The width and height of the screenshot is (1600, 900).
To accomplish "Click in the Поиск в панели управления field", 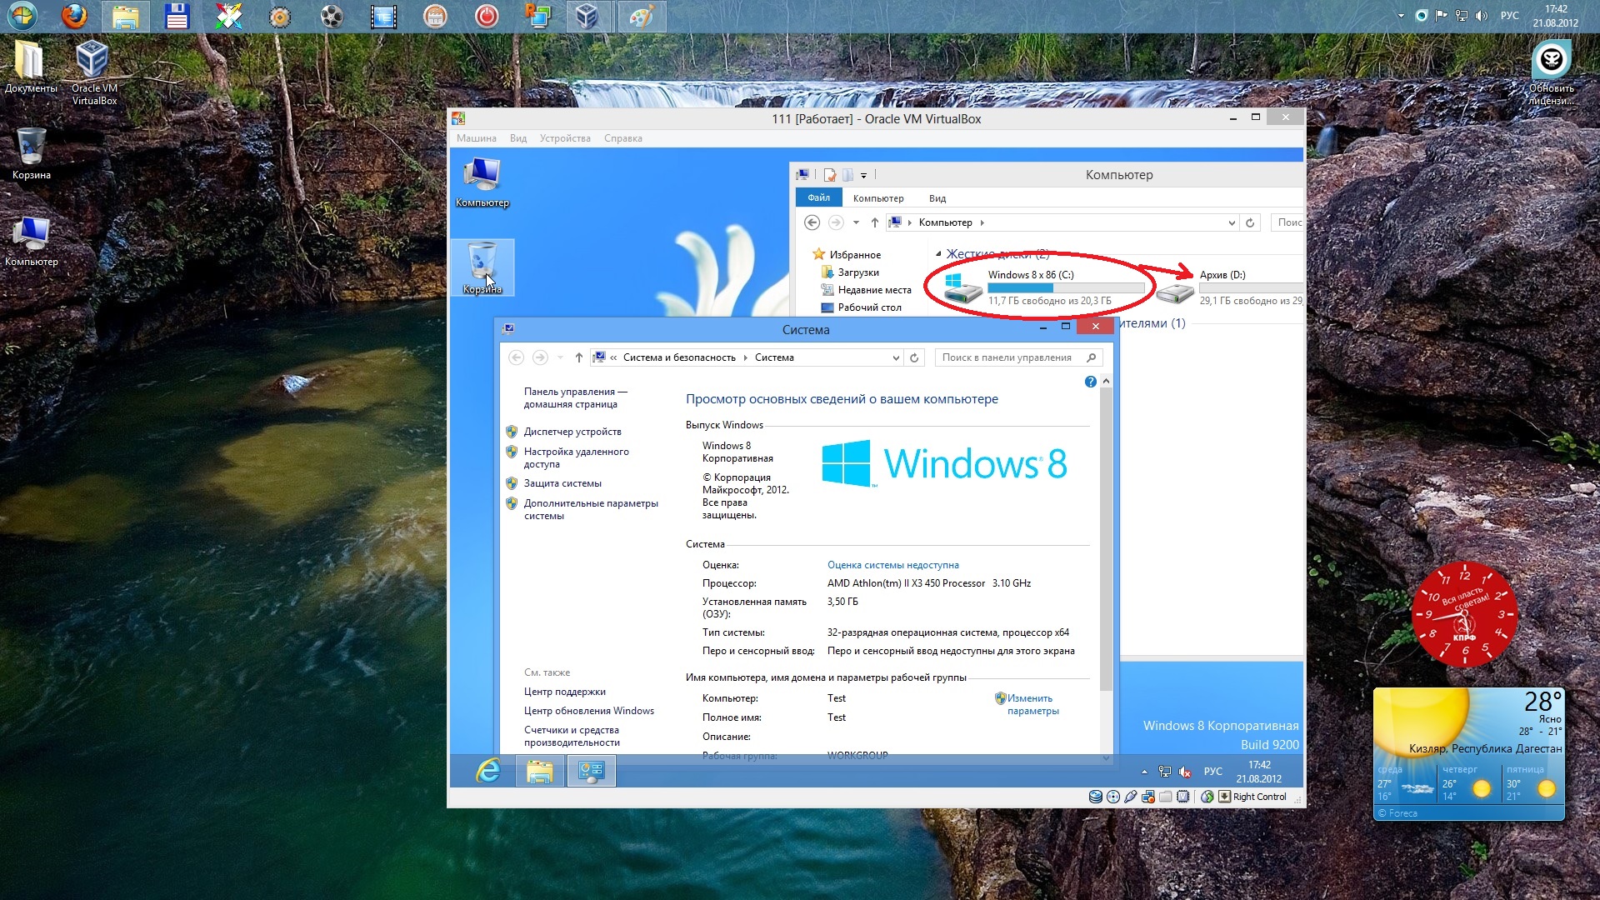I will 1007,357.
